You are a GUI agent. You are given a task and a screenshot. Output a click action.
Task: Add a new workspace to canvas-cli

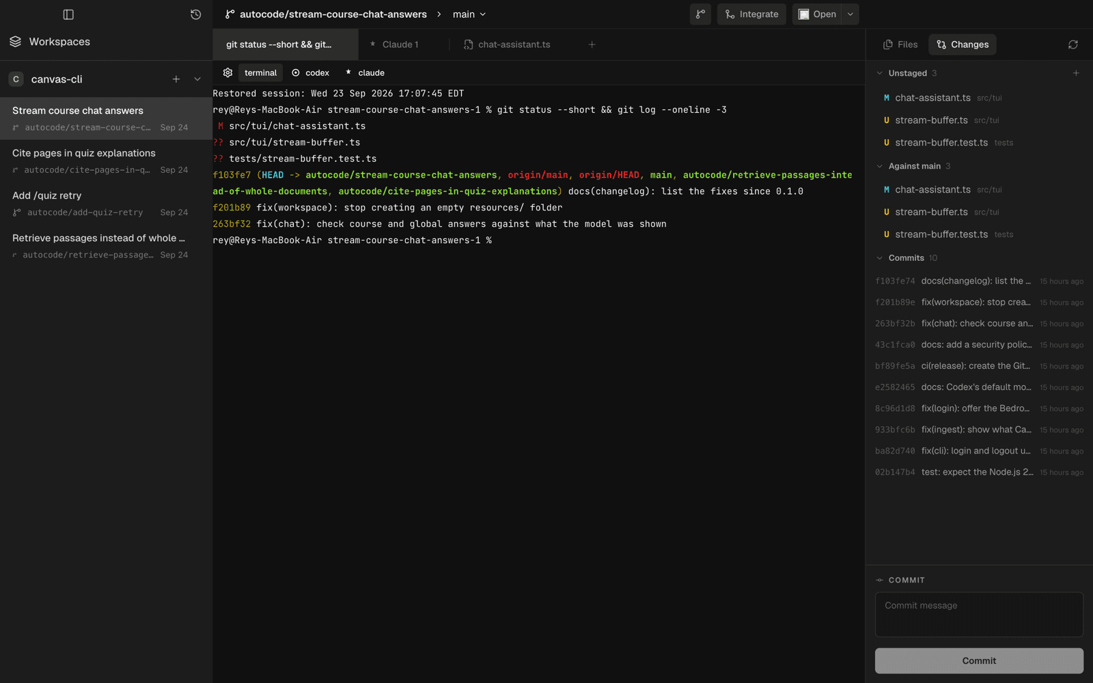176,79
